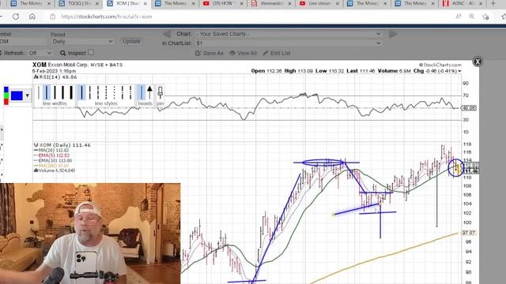
Task: Click the Inspect magnifier icon
Action: (x=63, y=53)
